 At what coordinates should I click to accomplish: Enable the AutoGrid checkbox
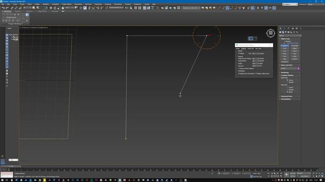tap(284, 41)
